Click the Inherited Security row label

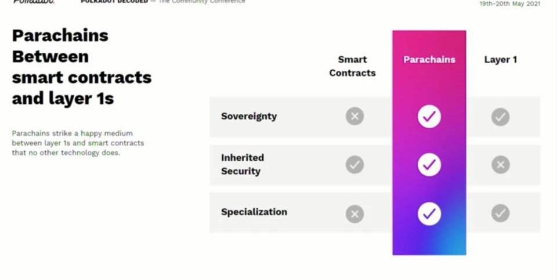point(242,164)
